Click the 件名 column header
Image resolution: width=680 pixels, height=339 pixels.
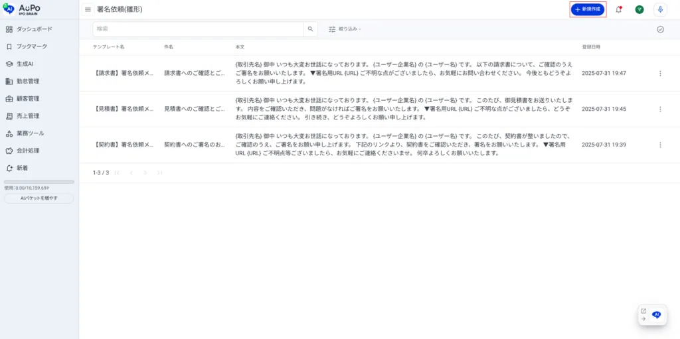pos(169,47)
